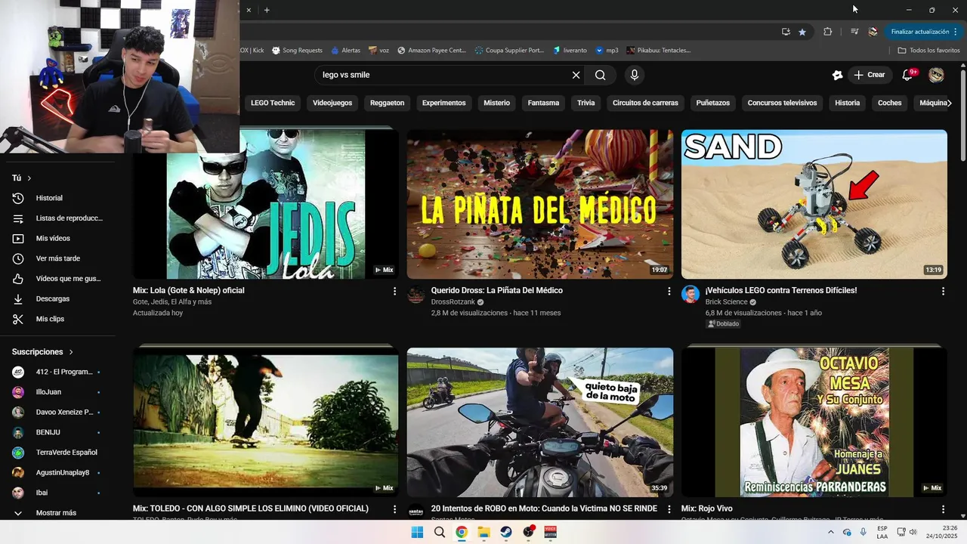Select the Trivia filter chip
This screenshot has width=967, height=544.
(586, 103)
